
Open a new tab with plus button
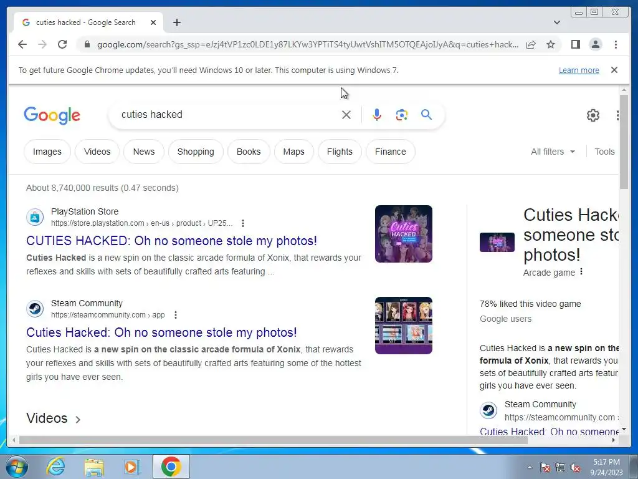[176, 22]
